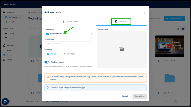Go to page 1 in pagination

click(x=176, y=101)
